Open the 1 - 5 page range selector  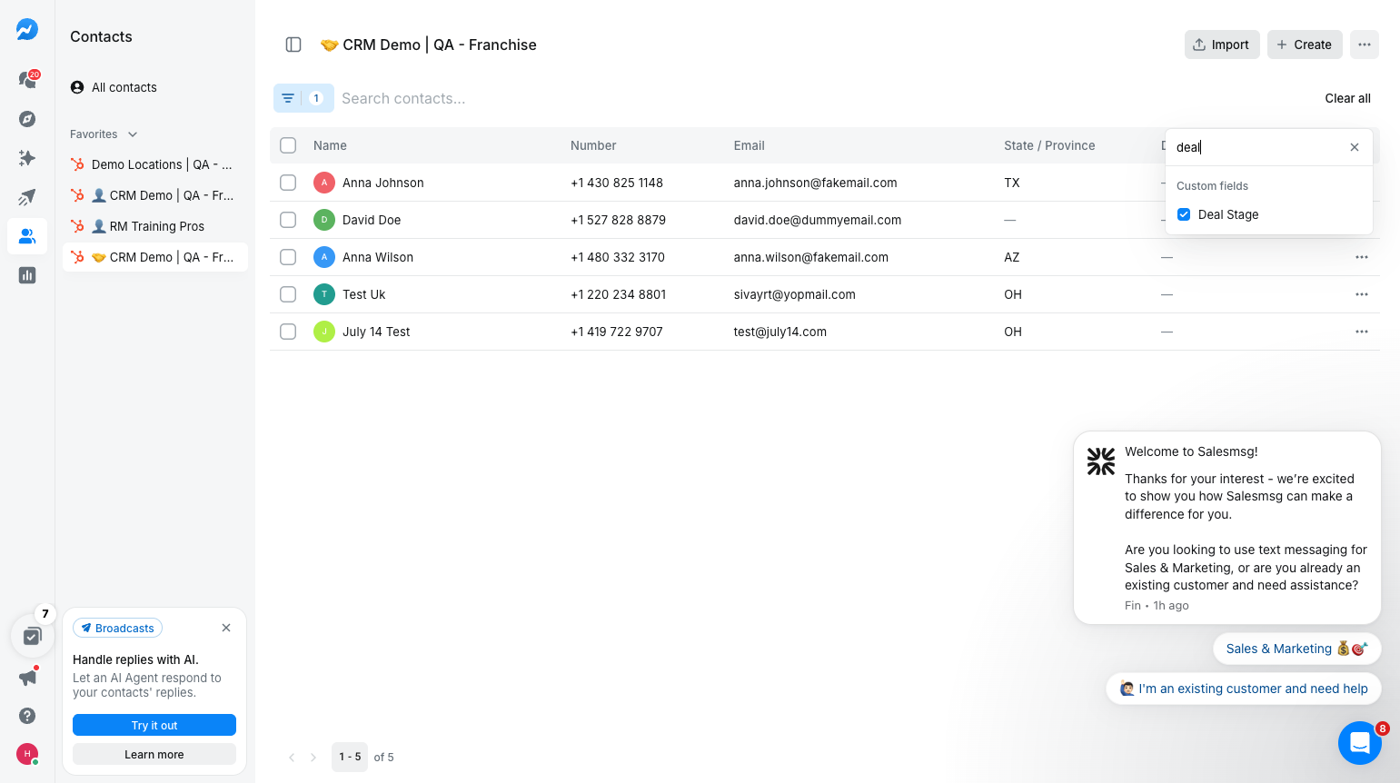pos(350,757)
